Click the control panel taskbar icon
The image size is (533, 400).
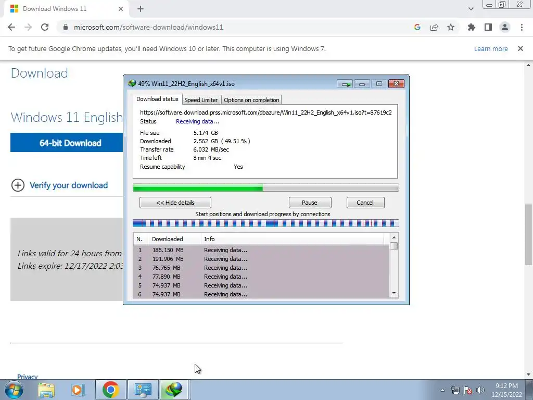click(x=143, y=390)
